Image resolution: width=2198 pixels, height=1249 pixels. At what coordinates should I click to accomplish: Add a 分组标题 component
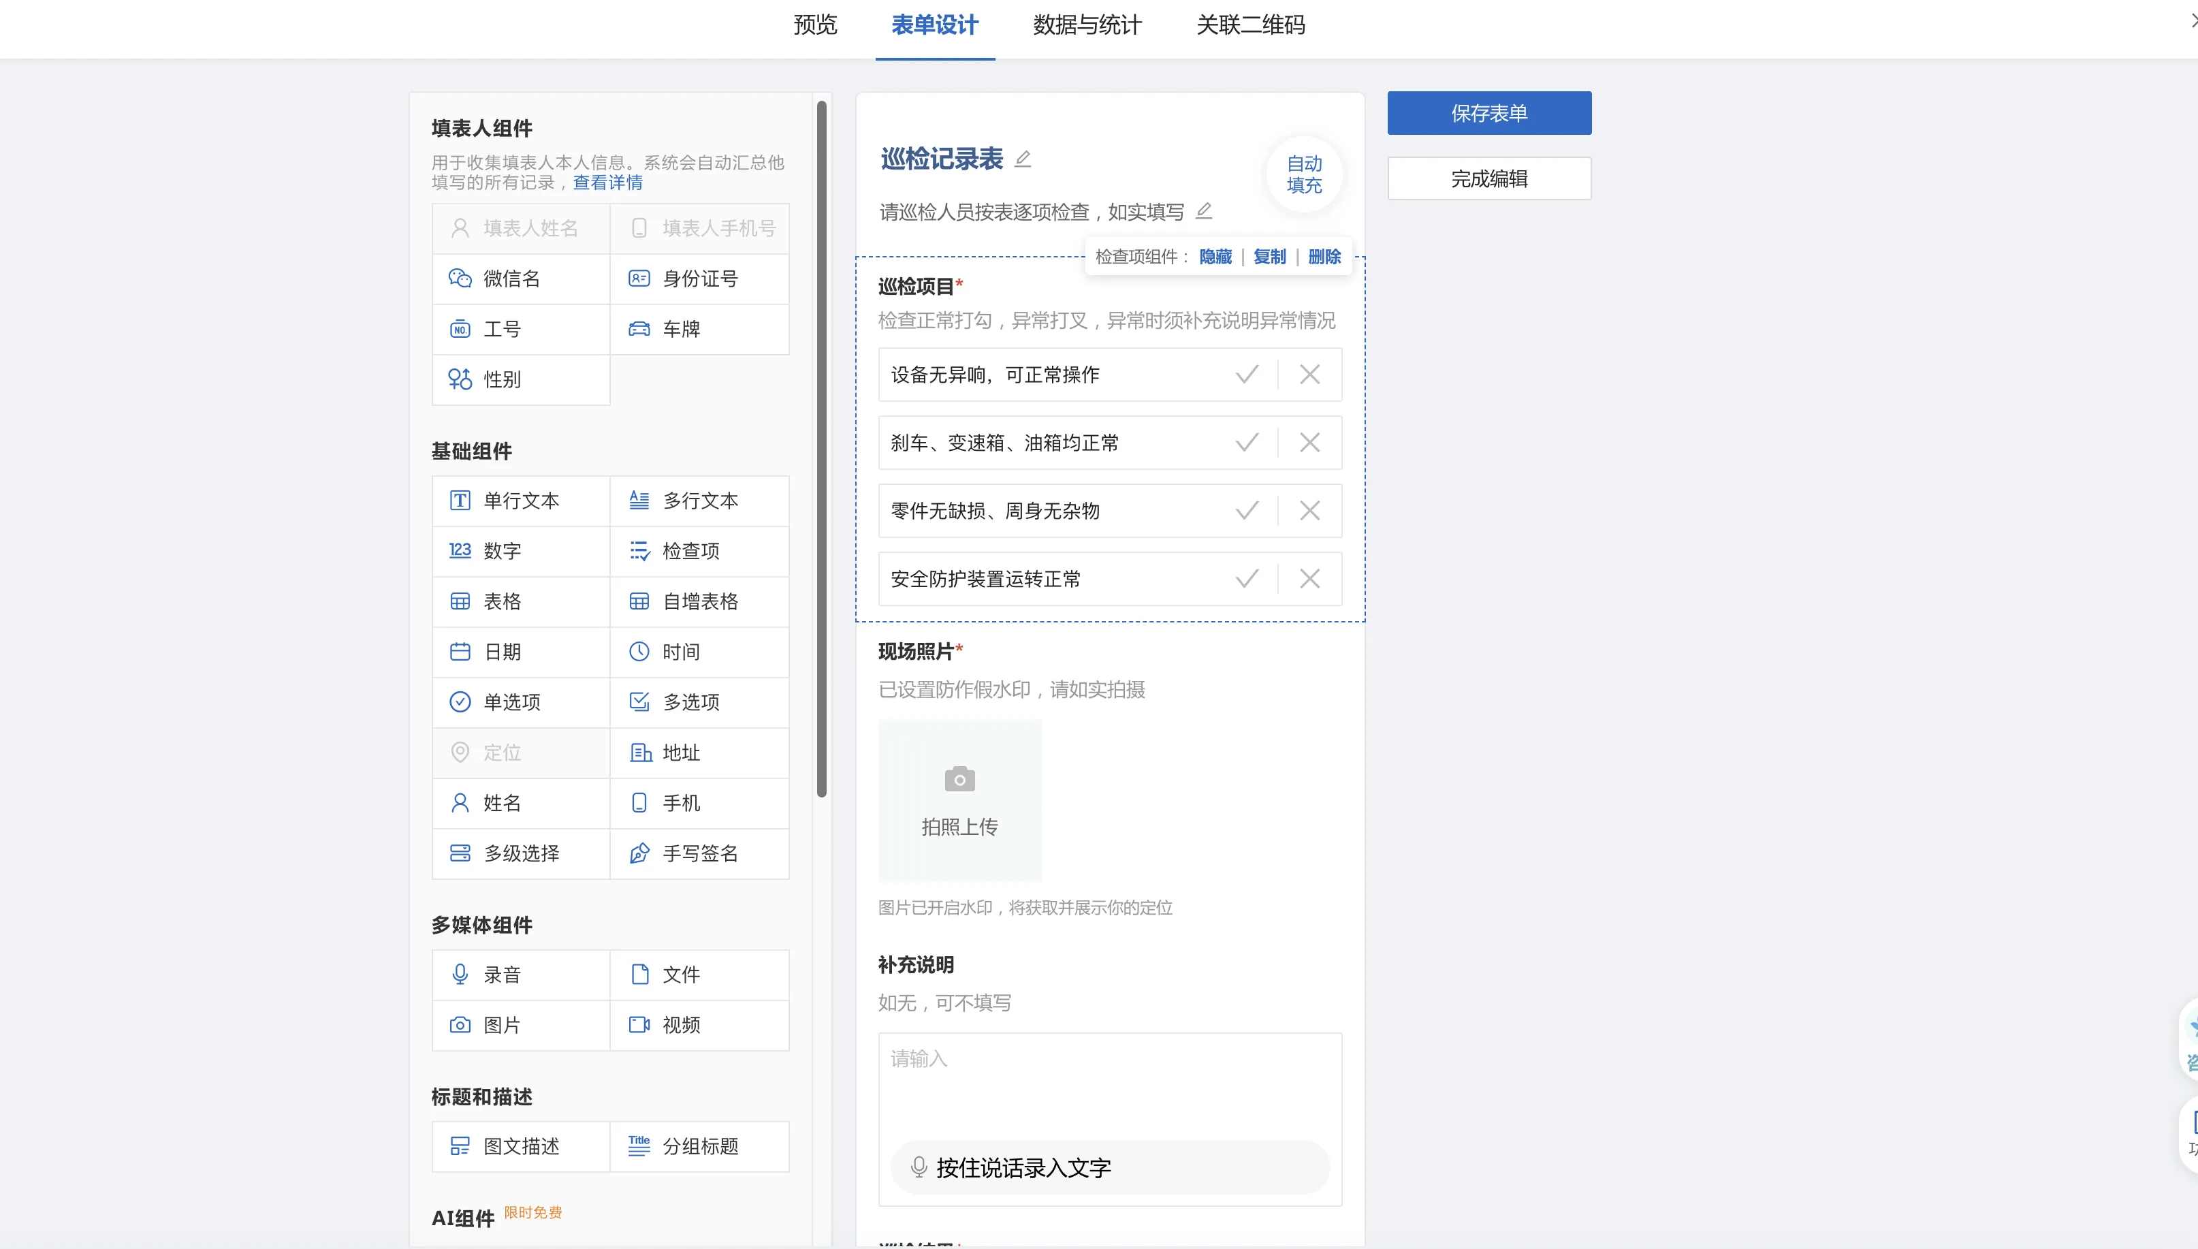pyautogui.click(x=699, y=1147)
